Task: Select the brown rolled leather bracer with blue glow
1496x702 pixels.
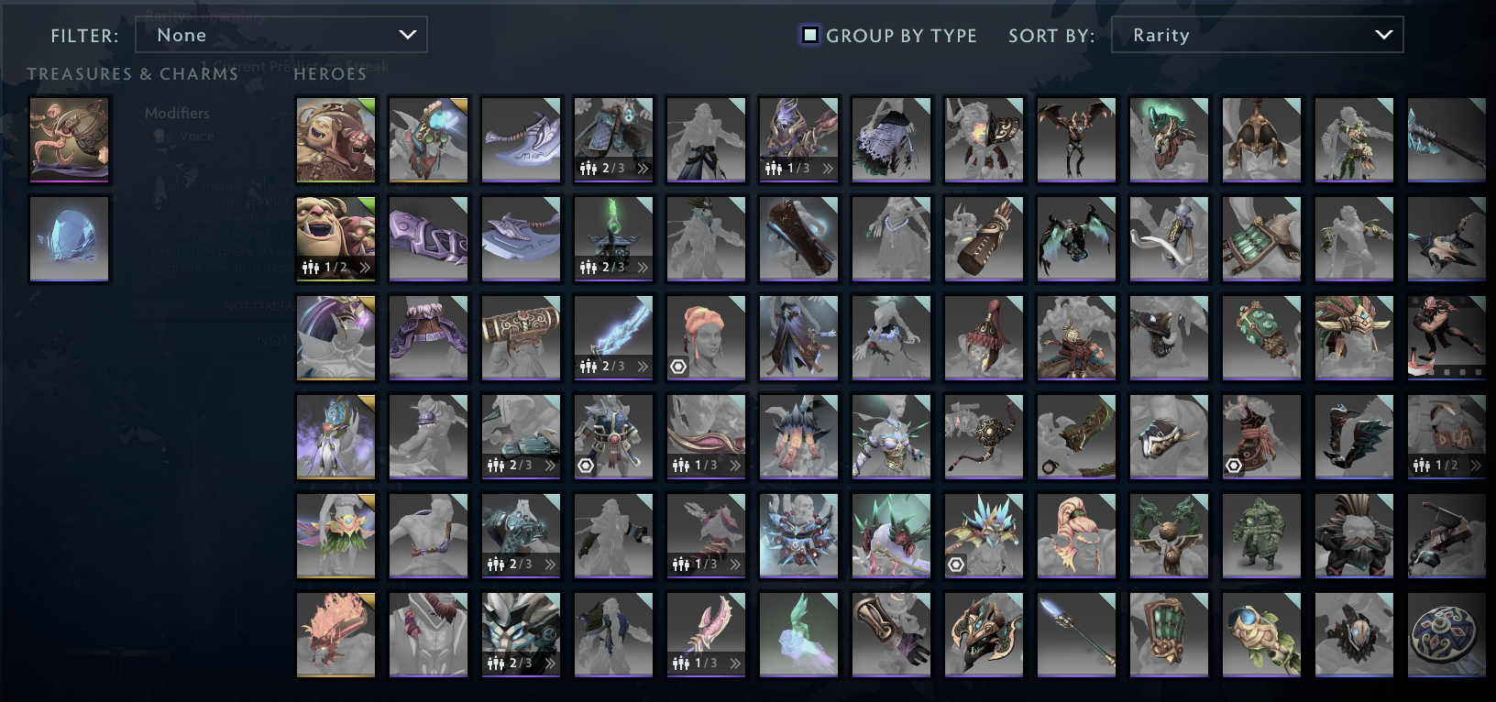Action: [x=798, y=239]
